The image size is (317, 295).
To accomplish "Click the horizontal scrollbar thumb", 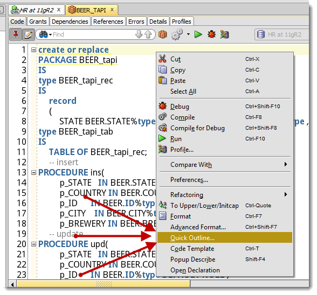I will (104, 284).
